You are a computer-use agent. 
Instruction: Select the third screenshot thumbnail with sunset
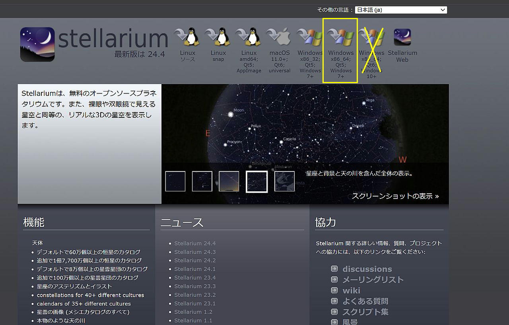[x=229, y=181]
